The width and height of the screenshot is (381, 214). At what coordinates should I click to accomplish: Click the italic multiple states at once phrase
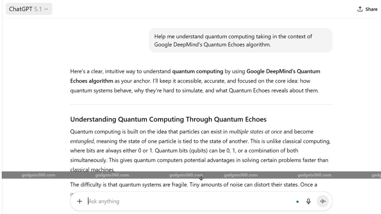tap(255, 132)
